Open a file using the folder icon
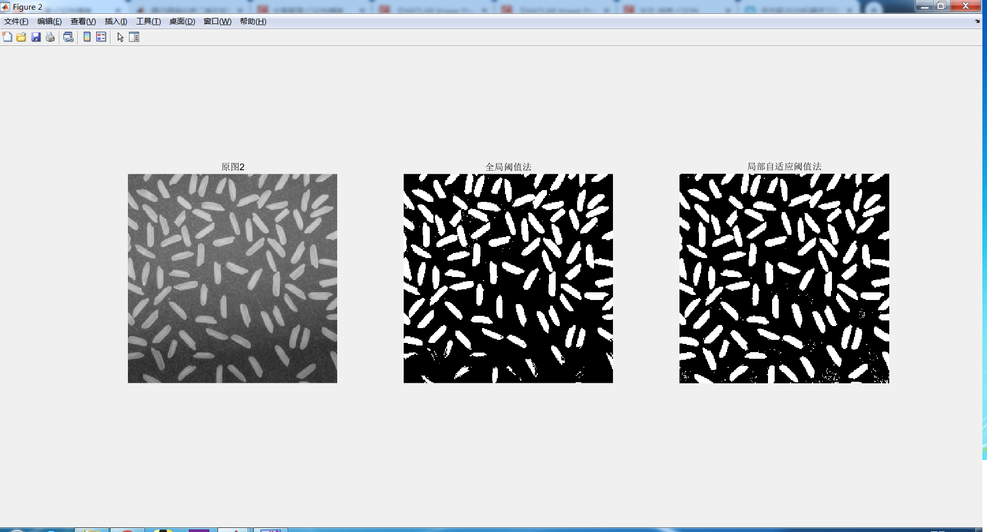The width and height of the screenshot is (987, 532). (21, 37)
